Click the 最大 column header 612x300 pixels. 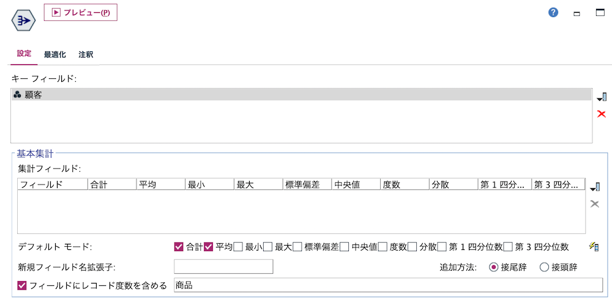click(x=258, y=185)
